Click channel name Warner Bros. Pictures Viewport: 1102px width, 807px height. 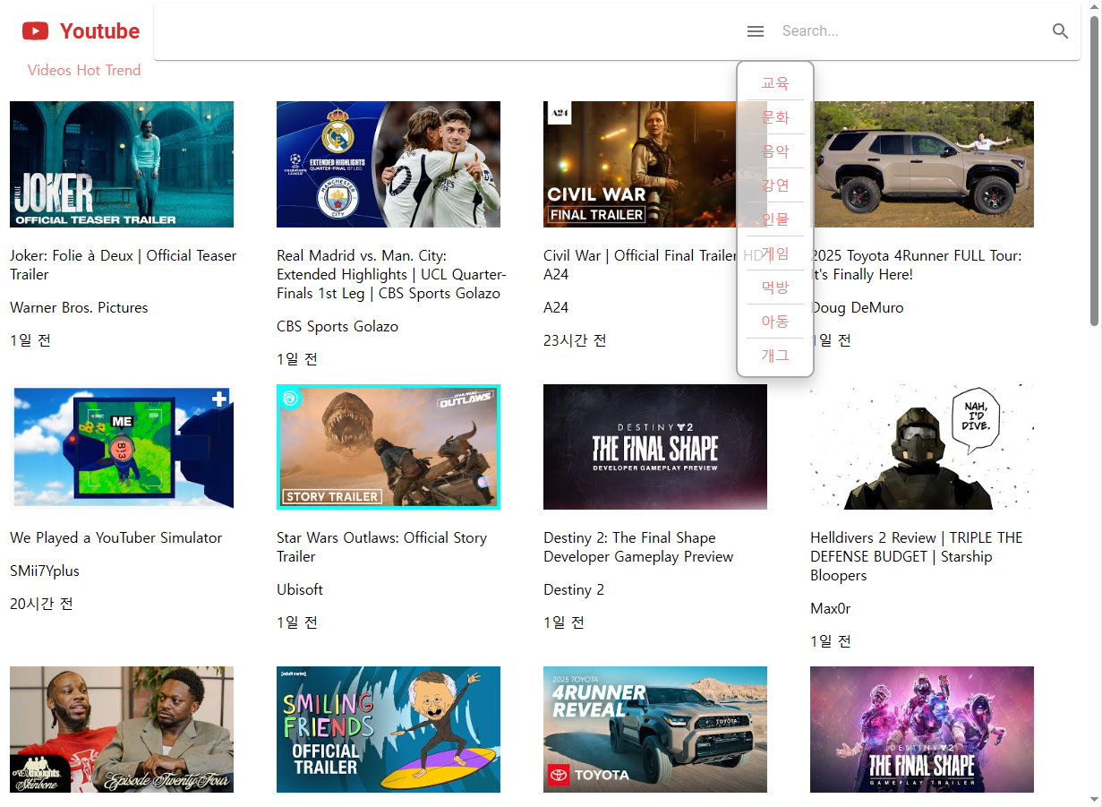(79, 307)
